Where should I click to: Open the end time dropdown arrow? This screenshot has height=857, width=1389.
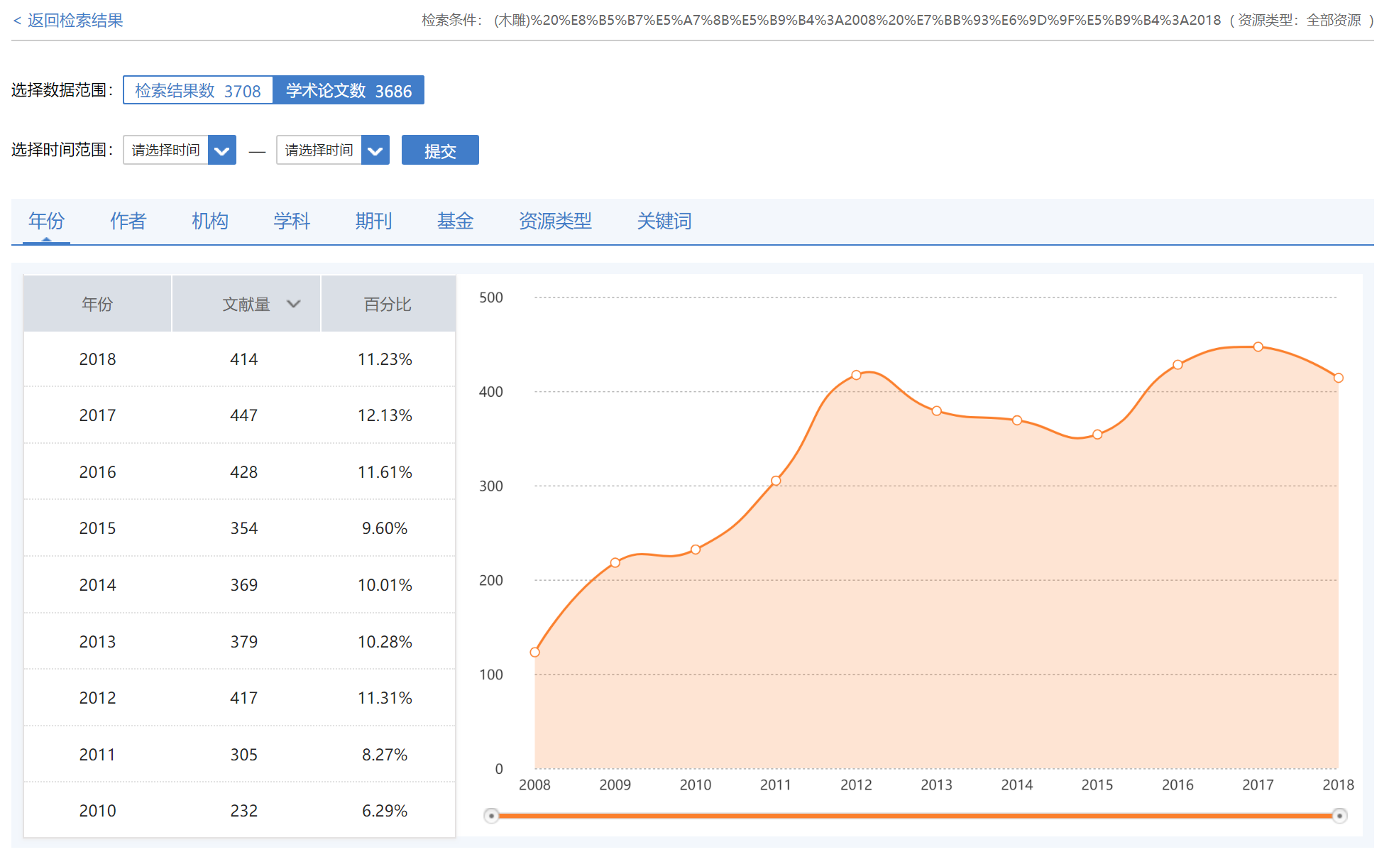pyautogui.click(x=375, y=151)
